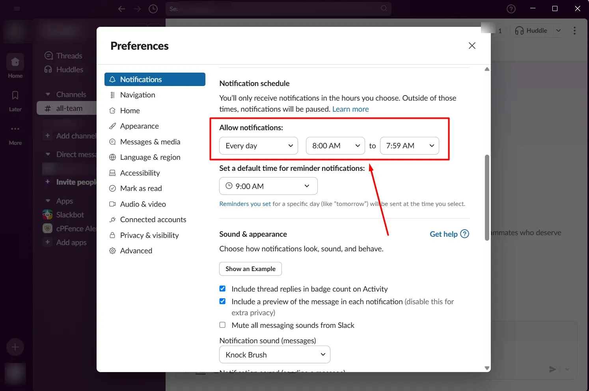Start a Huddle from the headphones button

(531, 31)
